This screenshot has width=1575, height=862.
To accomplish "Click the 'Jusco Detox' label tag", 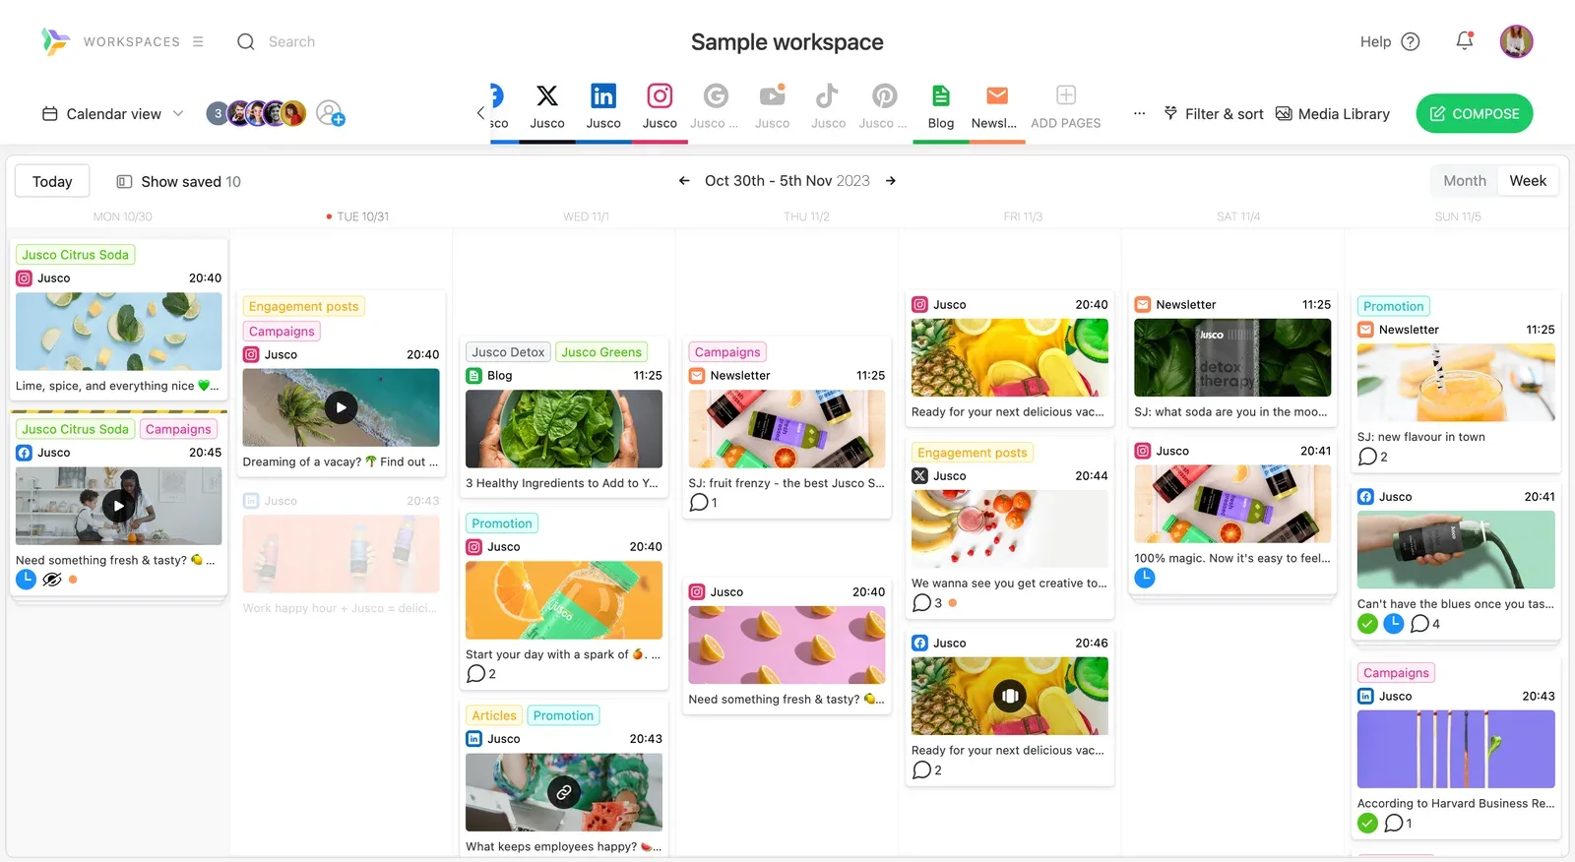I will click(508, 352).
